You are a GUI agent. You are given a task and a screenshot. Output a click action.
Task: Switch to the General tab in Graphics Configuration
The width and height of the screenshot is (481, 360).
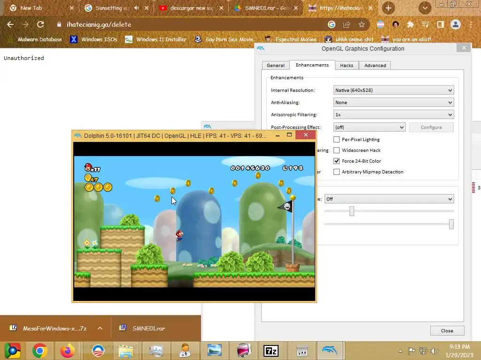coord(275,66)
